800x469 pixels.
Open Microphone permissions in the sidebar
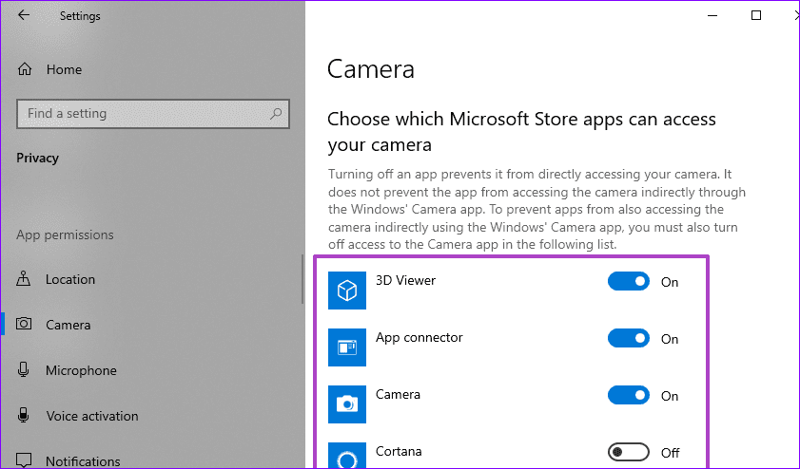[x=81, y=370]
